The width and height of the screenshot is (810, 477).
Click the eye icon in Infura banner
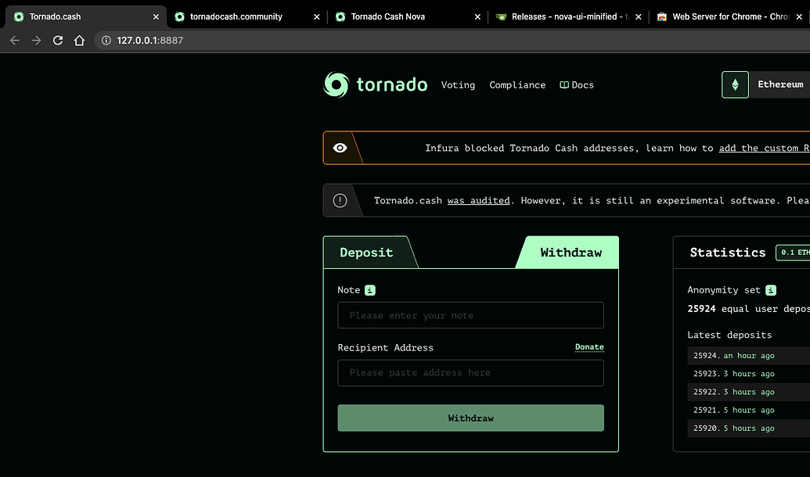[x=340, y=148]
